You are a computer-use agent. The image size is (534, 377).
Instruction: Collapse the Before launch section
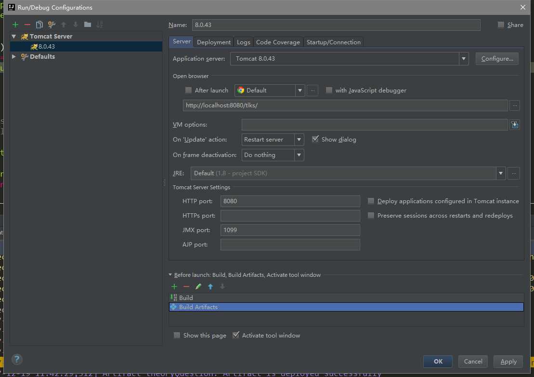(170, 274)
